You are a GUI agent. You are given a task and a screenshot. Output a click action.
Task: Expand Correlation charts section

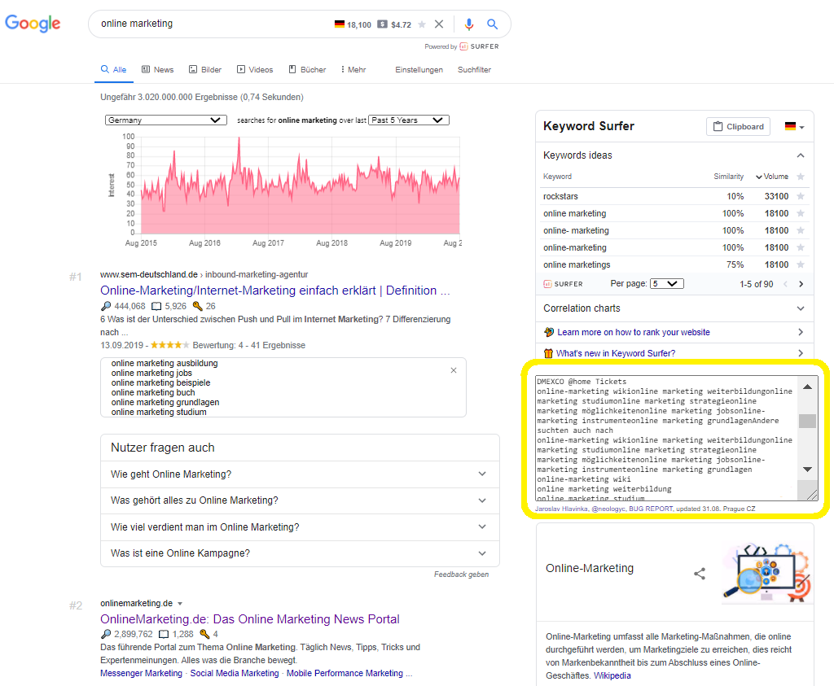coord(801,308)
